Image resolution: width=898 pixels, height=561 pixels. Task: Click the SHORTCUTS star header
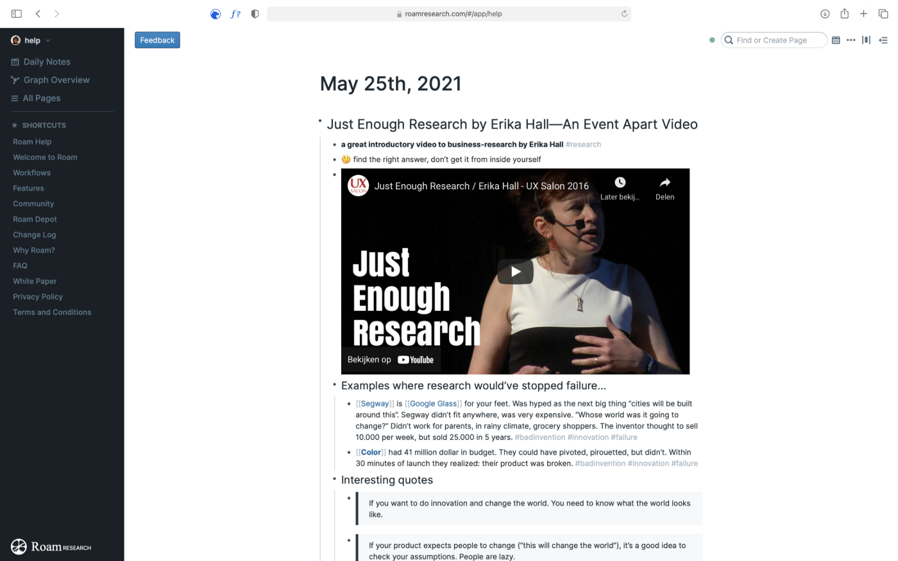tap(39, 125)
